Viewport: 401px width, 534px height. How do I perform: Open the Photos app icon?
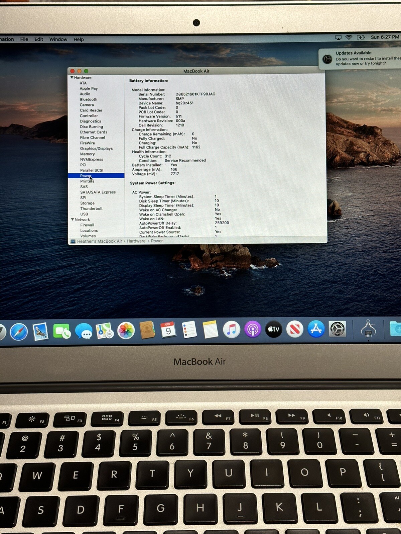pyautogui.click(x=126, y=330)
